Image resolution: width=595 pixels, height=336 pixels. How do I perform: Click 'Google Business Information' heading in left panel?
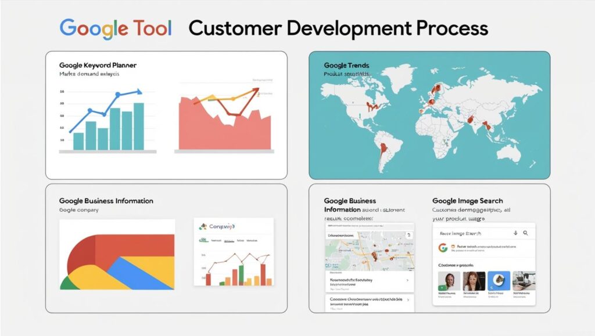[106, 201]
